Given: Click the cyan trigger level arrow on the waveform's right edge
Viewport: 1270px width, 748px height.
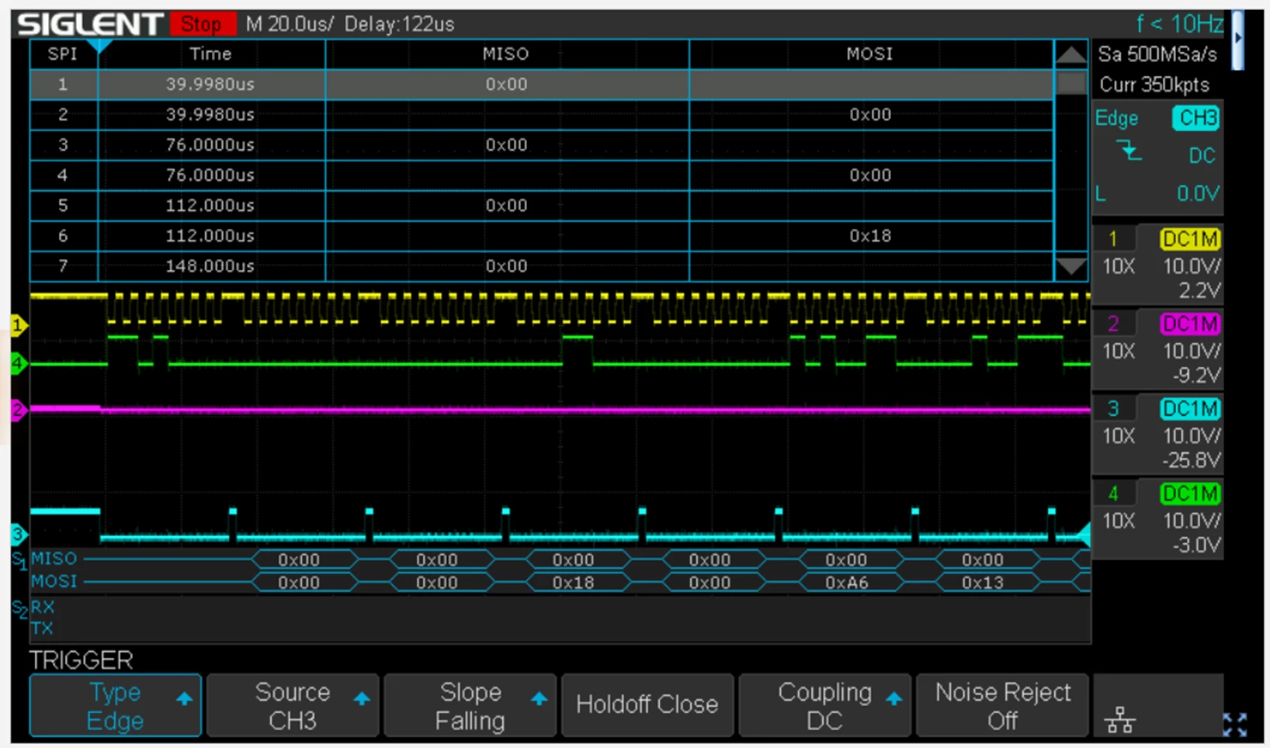Looking at the screenshot, I should click(x=1084, y=534).
